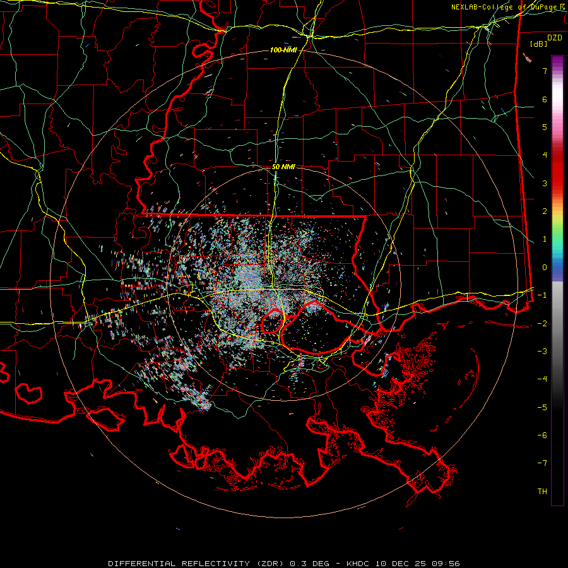Click the '[dB]' unit label
Viewport: 568px width, 568px height.
click(538, 44)
